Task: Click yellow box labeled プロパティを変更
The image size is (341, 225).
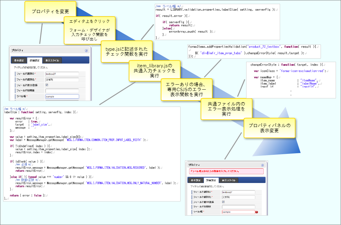Action: pyautogui.click(x=50, y=12)
